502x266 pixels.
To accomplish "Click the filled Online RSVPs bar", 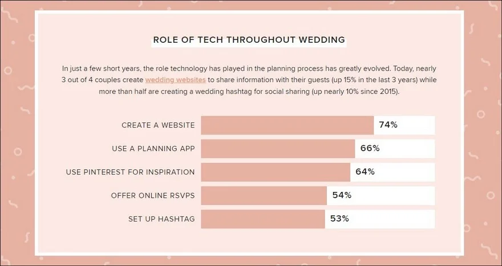I will pyautogui.click(x=264, y=195).
